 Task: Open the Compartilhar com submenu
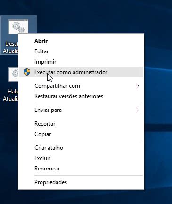coord(81,86)
